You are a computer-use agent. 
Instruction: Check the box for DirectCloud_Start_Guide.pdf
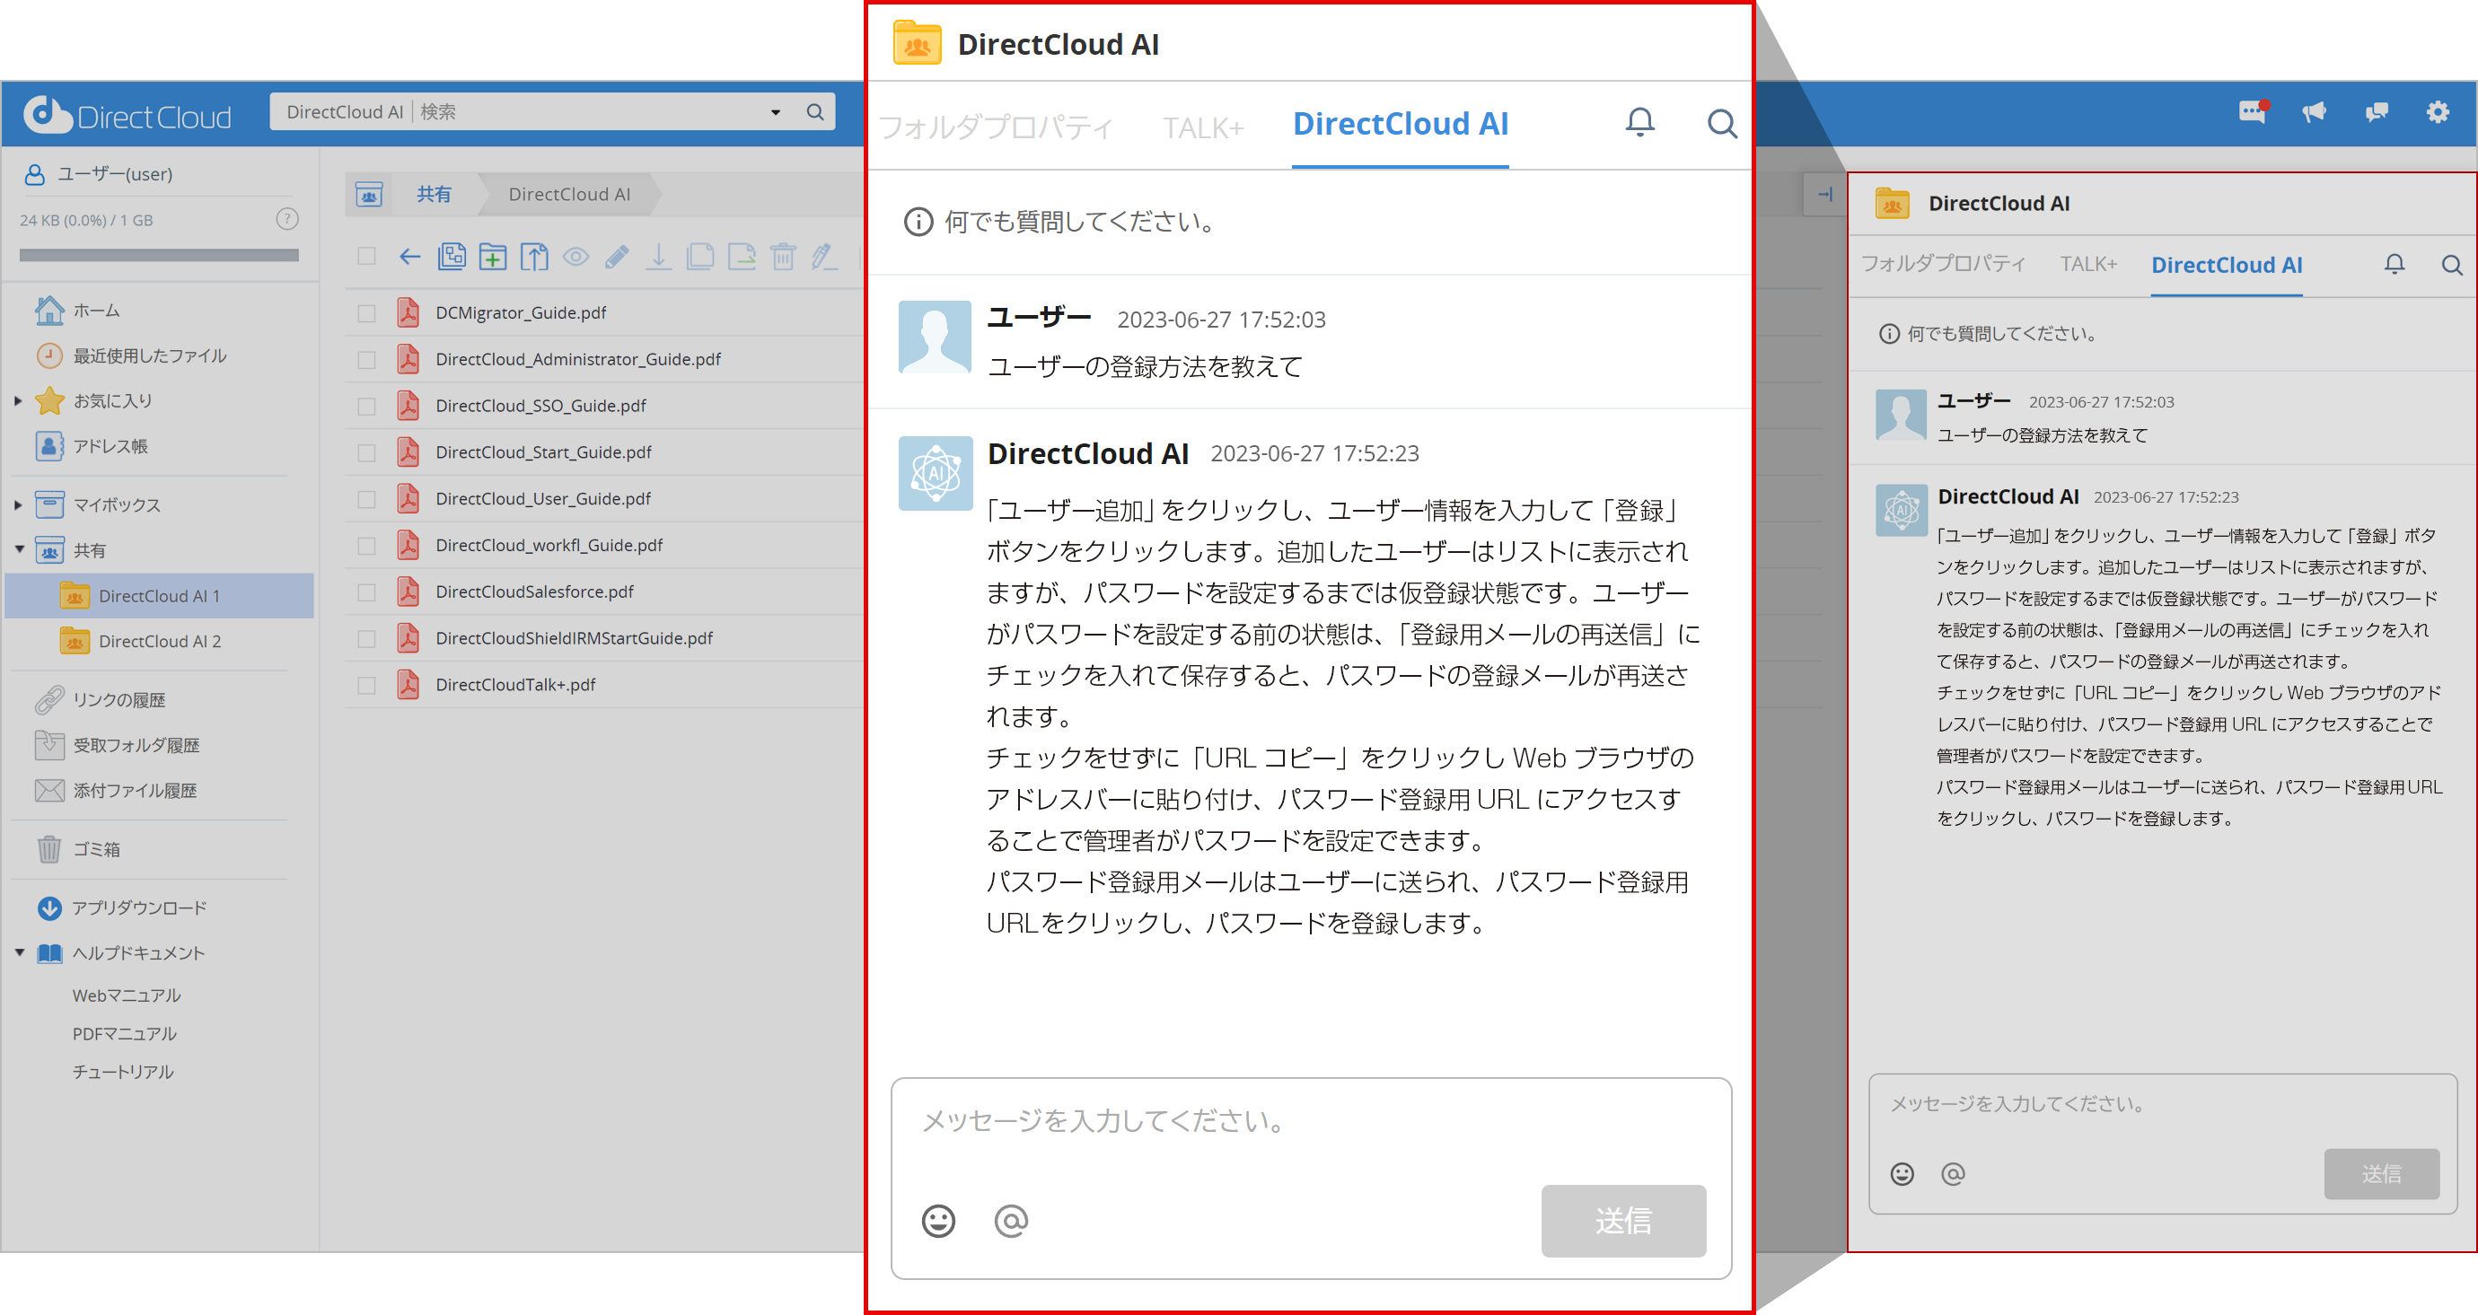[x=366, y=452]
